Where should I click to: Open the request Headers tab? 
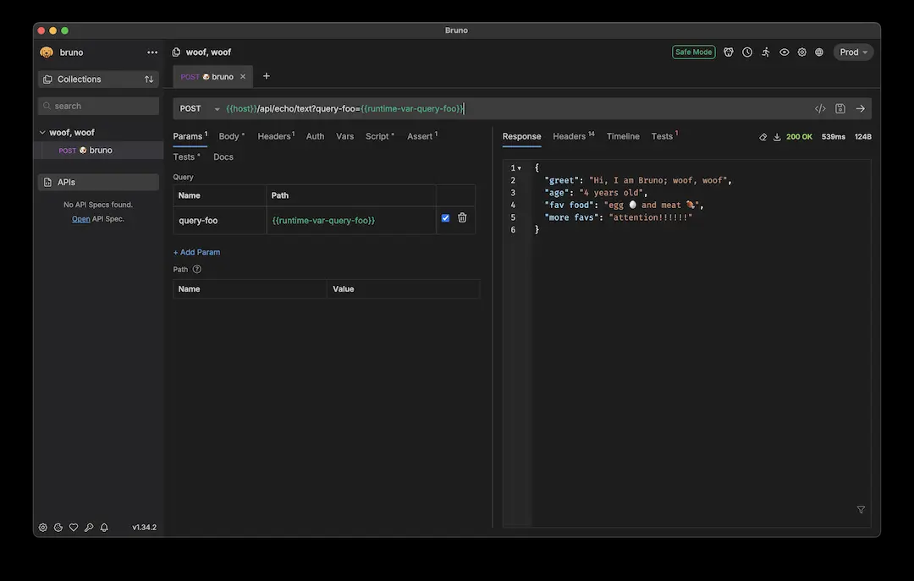(276, 136)
